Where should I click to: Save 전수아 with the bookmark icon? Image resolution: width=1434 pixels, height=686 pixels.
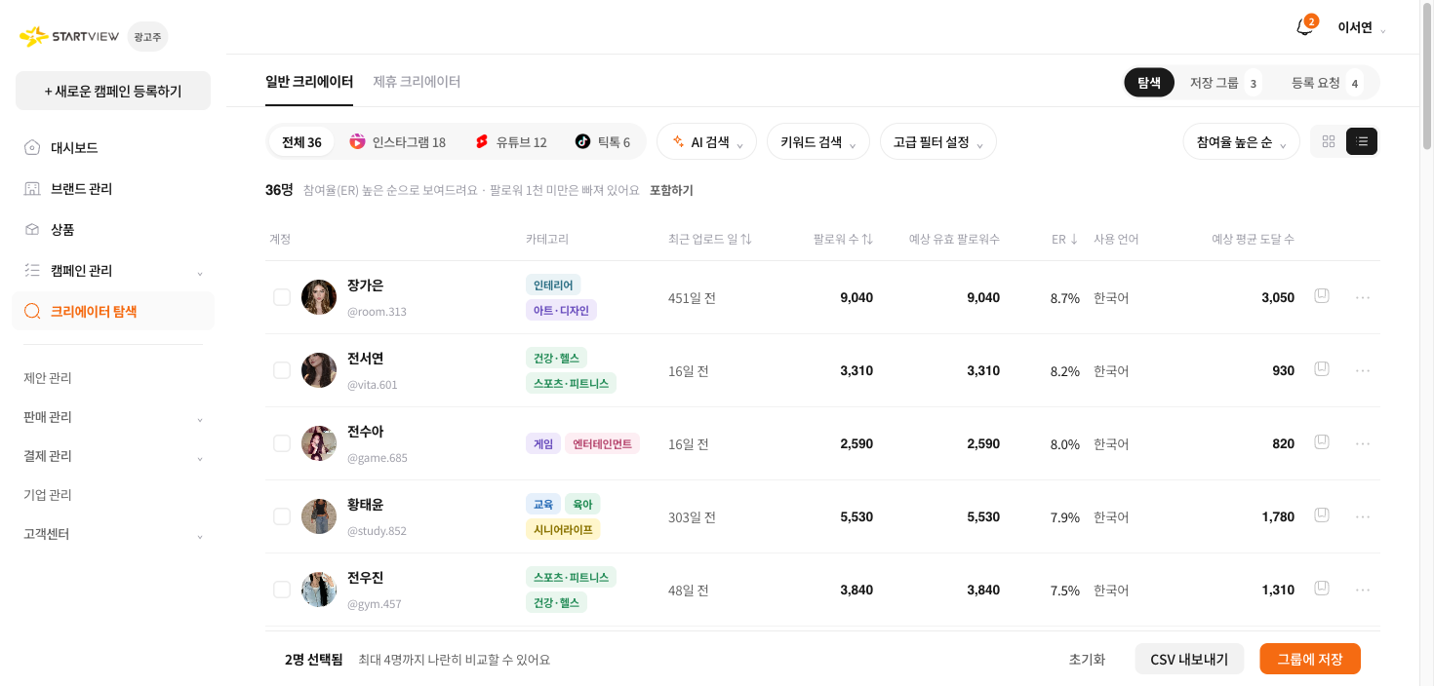tap(1322, 441)
